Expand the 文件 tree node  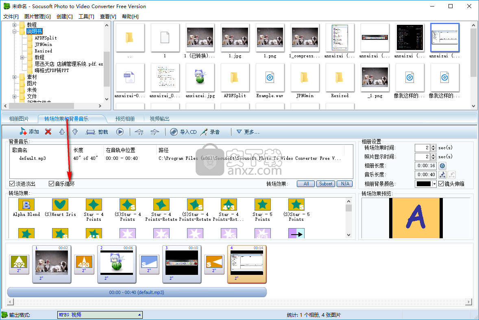pyautogui.click(x=14, y=96)
